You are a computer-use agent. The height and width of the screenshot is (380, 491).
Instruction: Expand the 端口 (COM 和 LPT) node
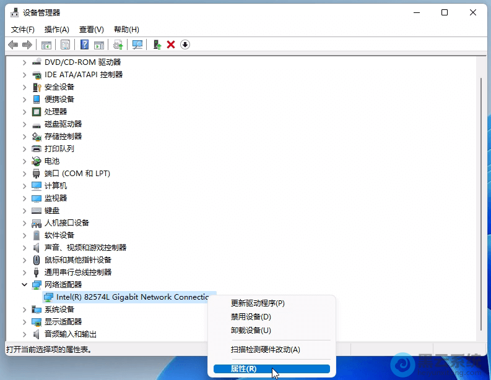click(x=25, y=173)
